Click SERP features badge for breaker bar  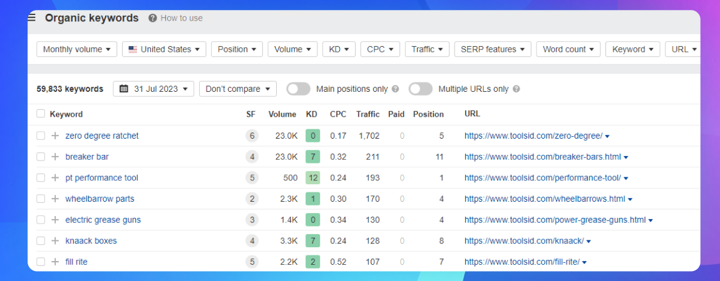(252, 157)
